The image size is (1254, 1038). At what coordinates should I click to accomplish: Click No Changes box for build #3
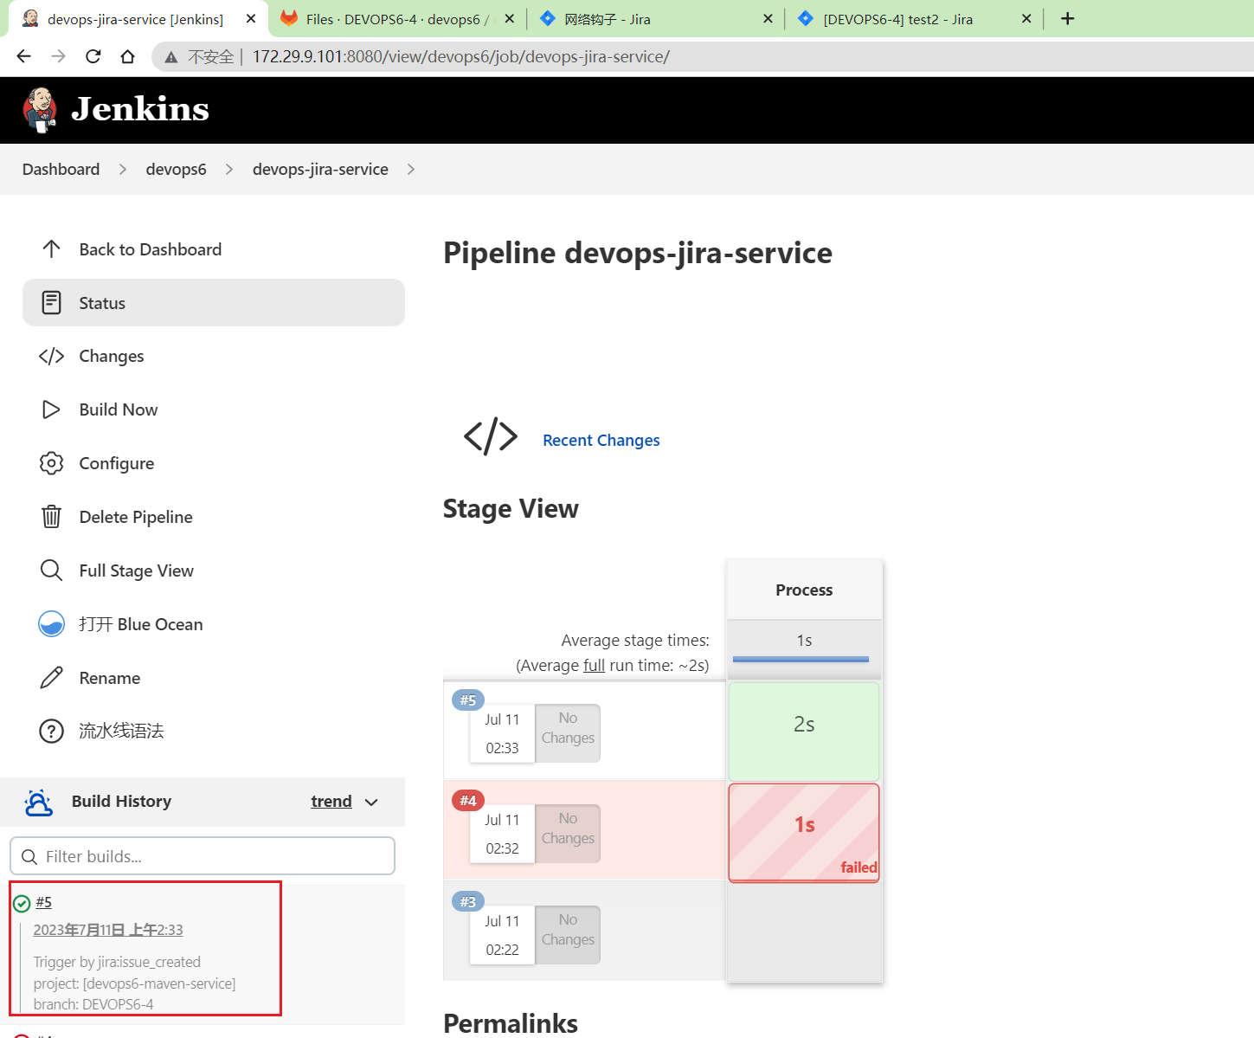[x=568, y=935]
